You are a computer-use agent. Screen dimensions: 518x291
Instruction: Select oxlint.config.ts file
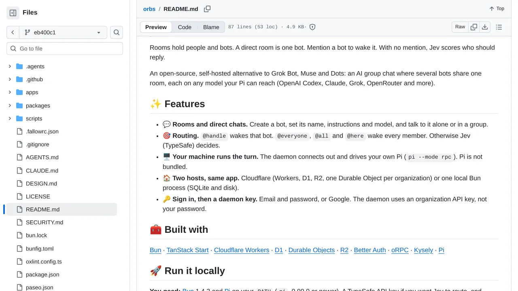[x=44, y=261]
